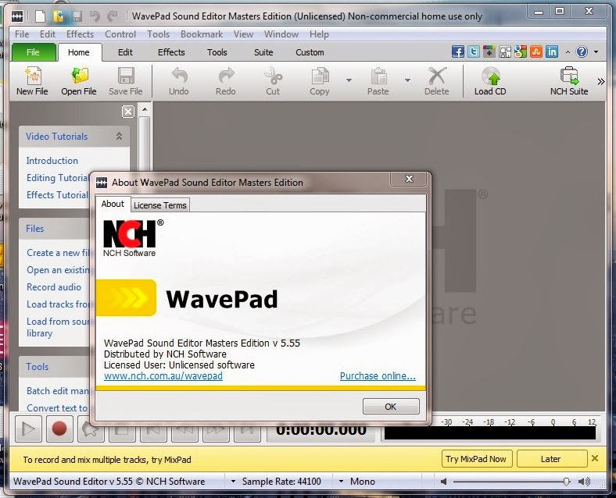Show more toolbar items via double chevron
Viewport: 616px width, 498px height.
[x=601, y=81]
